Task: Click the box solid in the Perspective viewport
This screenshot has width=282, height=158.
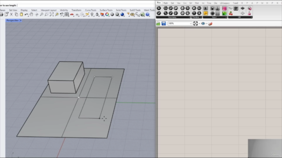Action: pos(66,77)
